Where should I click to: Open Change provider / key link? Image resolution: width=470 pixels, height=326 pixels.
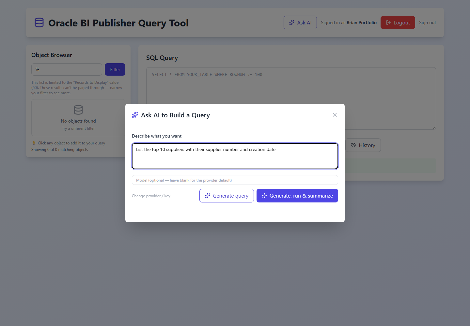[151, 196]
